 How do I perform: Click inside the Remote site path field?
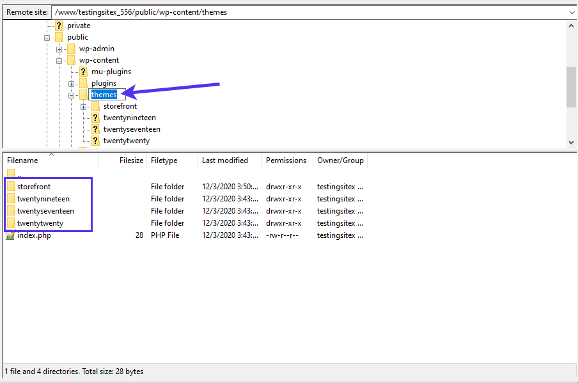click(x=192, y=12)
